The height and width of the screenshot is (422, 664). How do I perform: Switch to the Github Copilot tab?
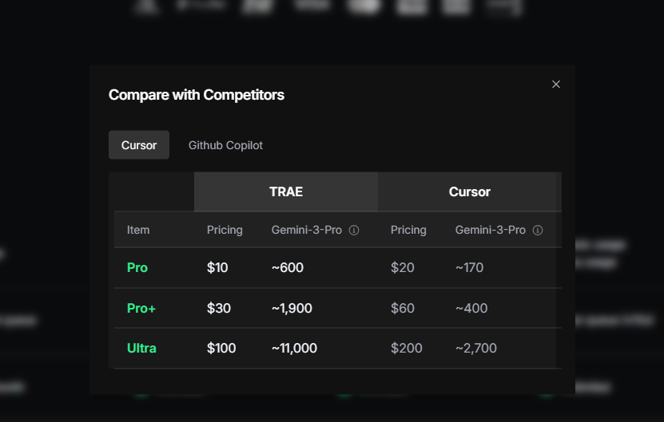coord(225,145)
